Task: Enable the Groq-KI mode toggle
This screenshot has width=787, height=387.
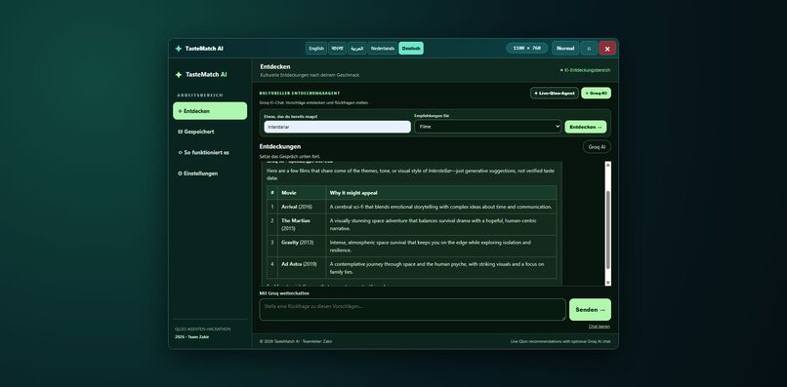Action: tap(597, 94)
